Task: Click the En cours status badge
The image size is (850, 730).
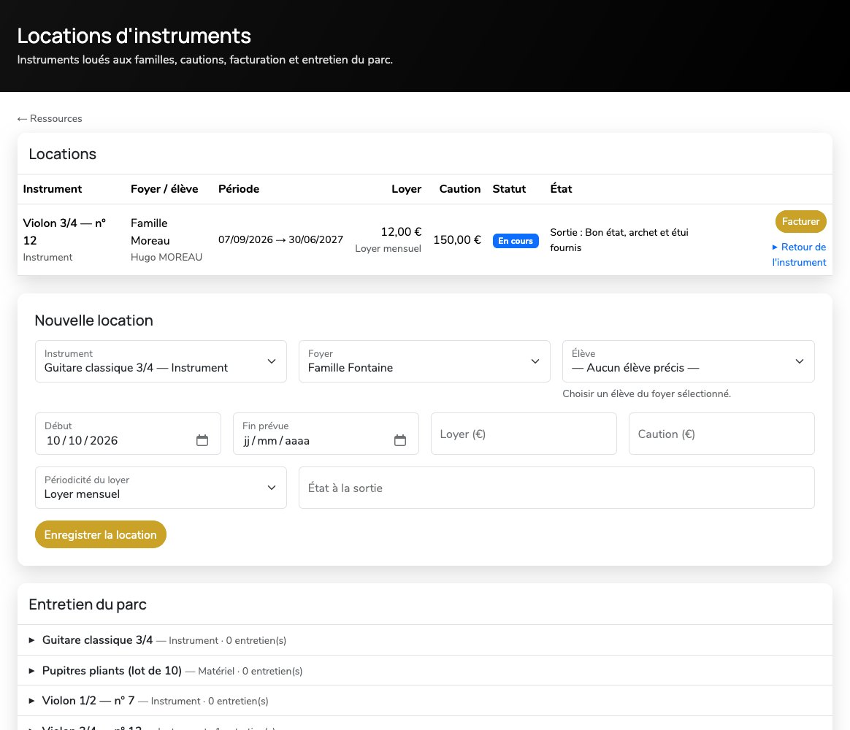Action: (516, 241)
